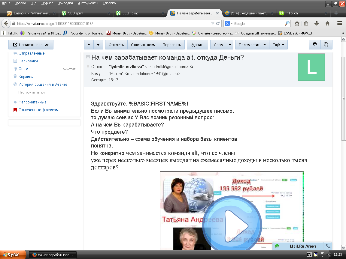
Task: Open the Корзина folder
Action: [26, 77]
